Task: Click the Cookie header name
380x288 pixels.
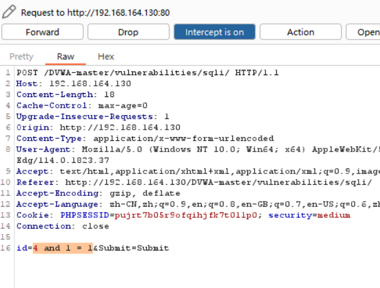Action: (x=33, y=215)
